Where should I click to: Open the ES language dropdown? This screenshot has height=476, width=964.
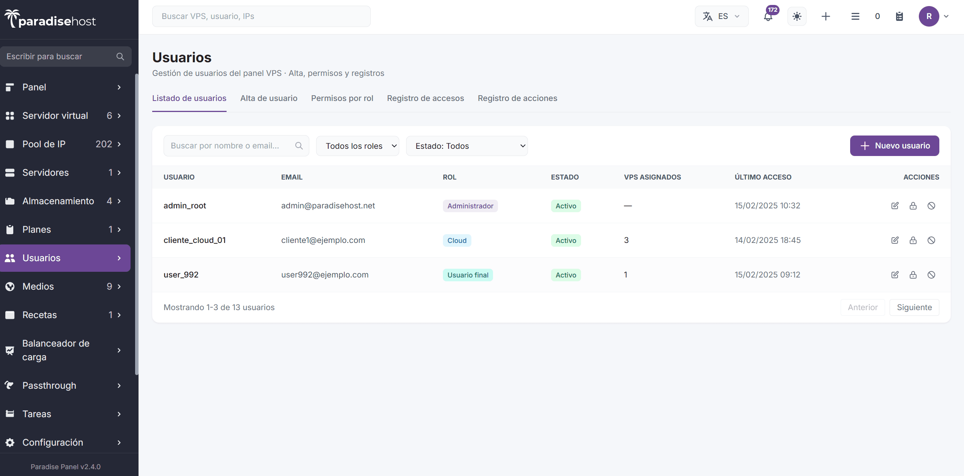[721, 16]
